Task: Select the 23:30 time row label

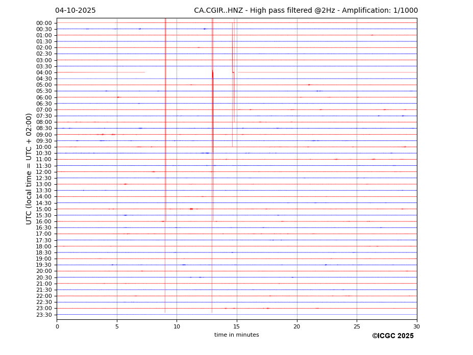Action: (x=44, y=315)
